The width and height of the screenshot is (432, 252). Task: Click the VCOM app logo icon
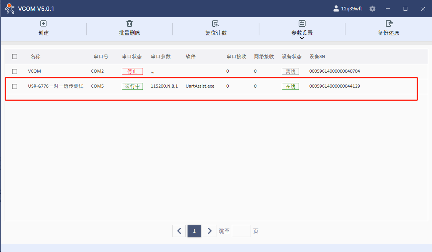10,8
